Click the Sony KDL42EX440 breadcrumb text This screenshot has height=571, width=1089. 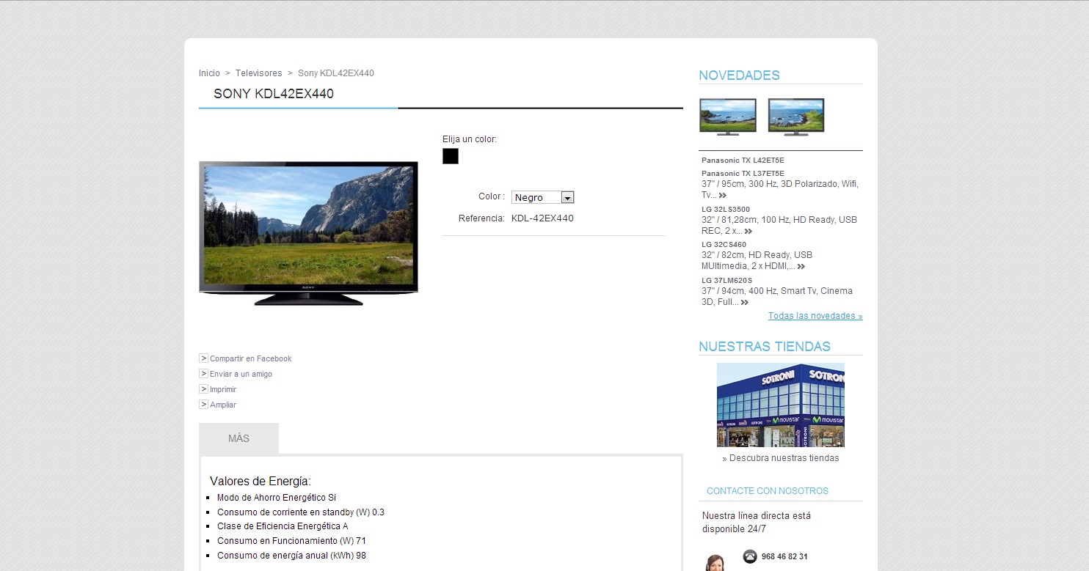pyautogui.click(x=336, y=73)
